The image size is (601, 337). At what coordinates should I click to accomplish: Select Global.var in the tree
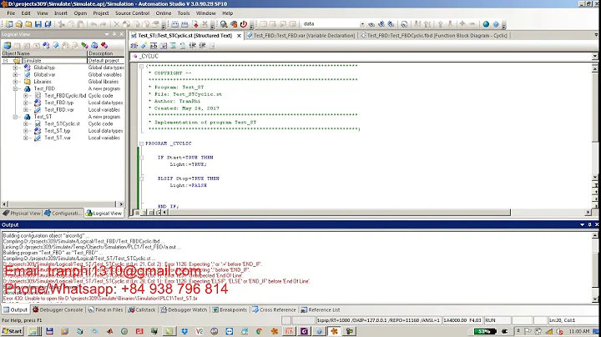pyautogui.click(x=44, y=75)
